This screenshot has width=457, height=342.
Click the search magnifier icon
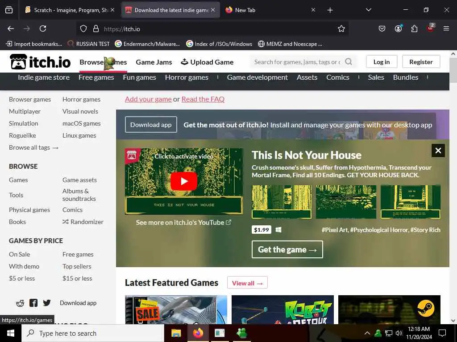pyautogui.click(x=349, y=61)
